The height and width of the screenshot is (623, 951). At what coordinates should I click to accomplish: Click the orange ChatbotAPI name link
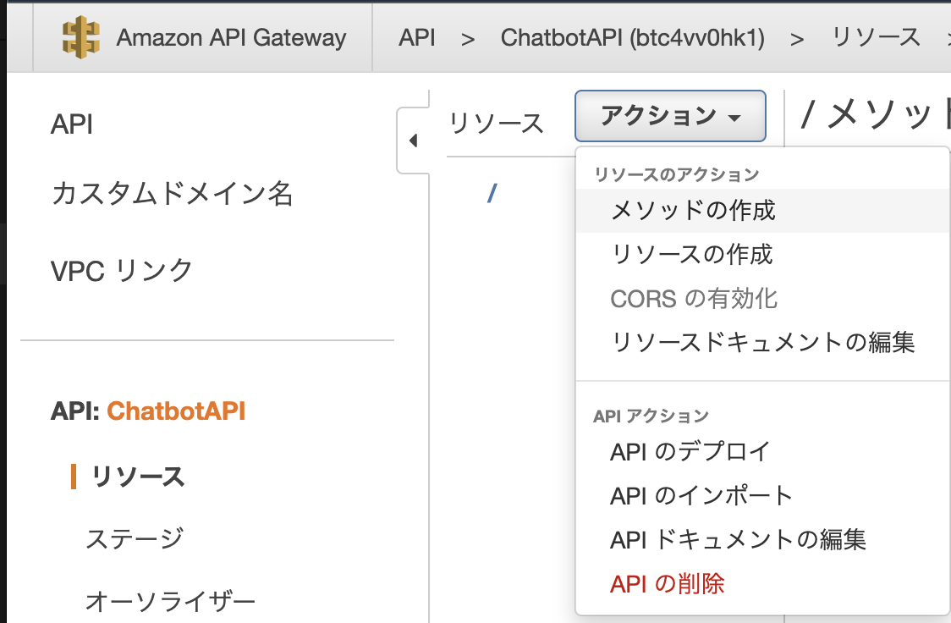click(176, 411)
